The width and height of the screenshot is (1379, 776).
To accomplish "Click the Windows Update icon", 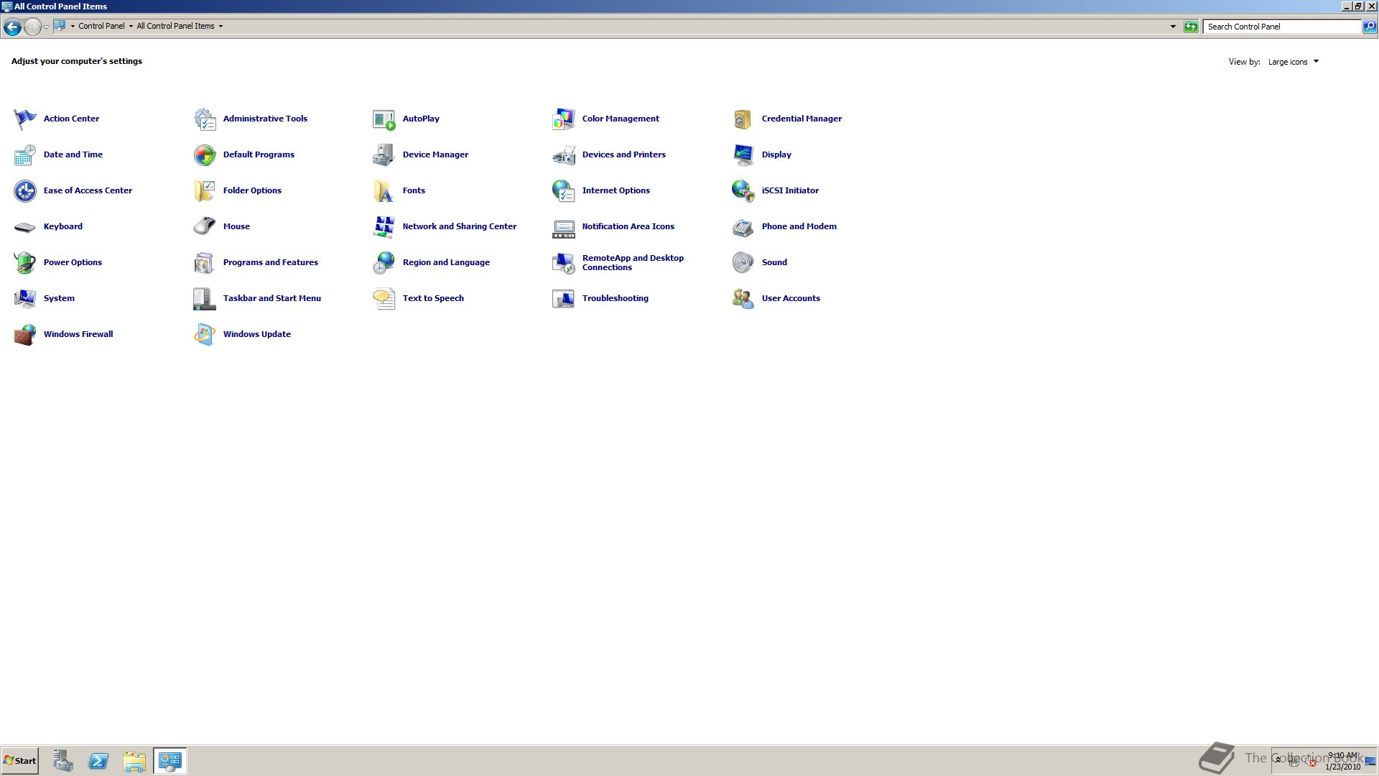I will click(x=205, y=335).
